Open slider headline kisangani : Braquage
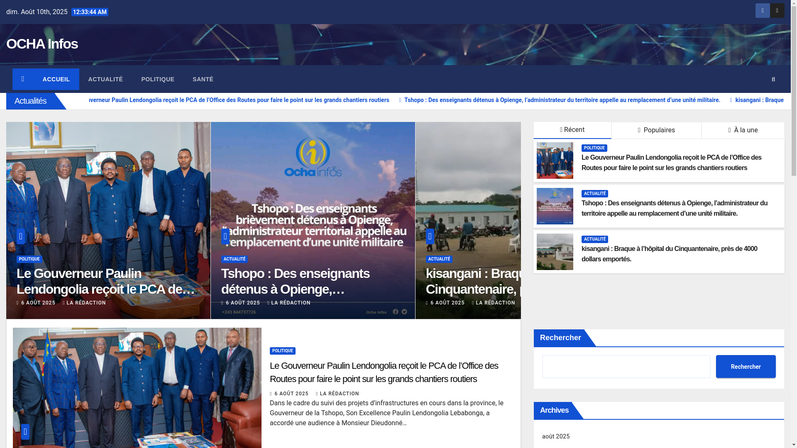Image resolution: width=797 pixels, height=448 pixels. coord(473,281)
